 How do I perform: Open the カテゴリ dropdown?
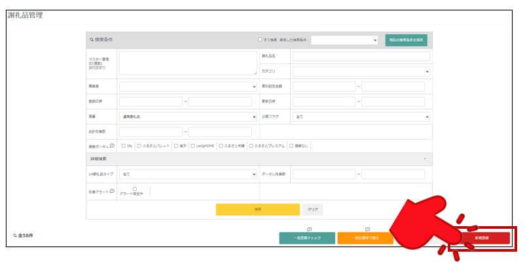[361, 71]
